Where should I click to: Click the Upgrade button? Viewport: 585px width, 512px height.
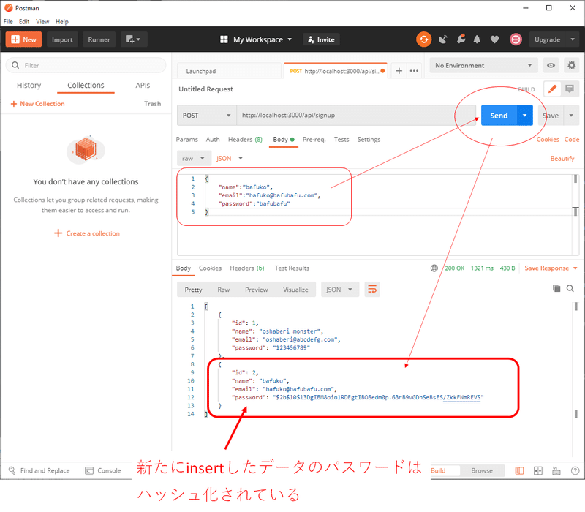(547, 39)
